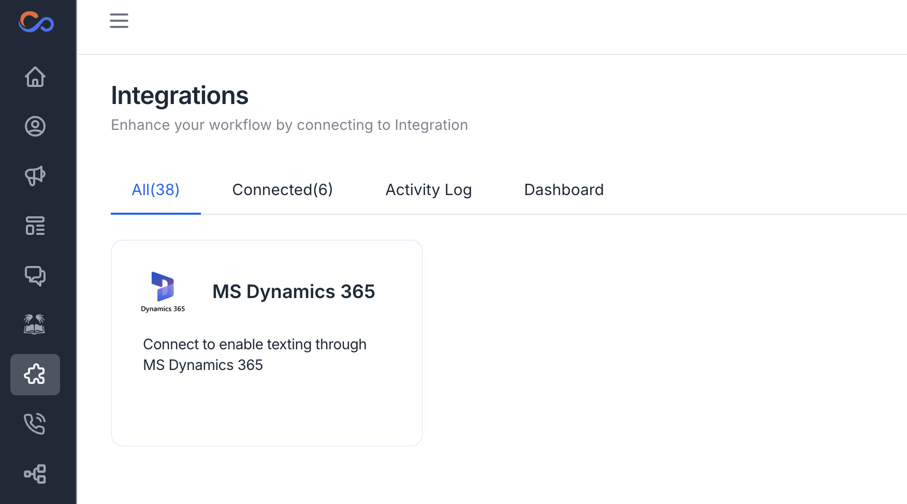Switch to the Connected(6) tab
This screenshot has height=504, width=907.
tap(283, 190)
